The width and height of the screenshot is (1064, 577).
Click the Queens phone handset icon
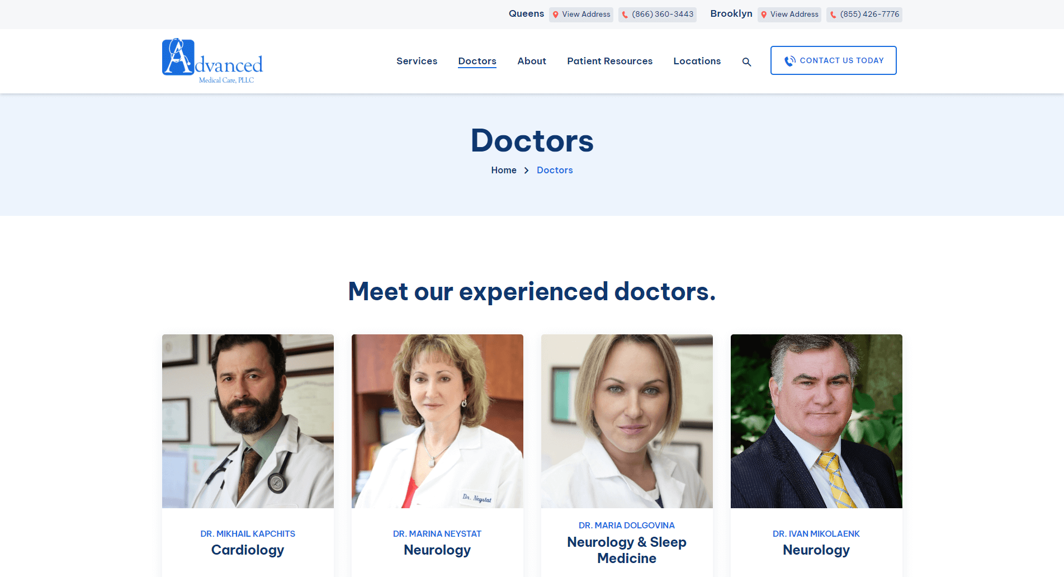tap(625, 15)
